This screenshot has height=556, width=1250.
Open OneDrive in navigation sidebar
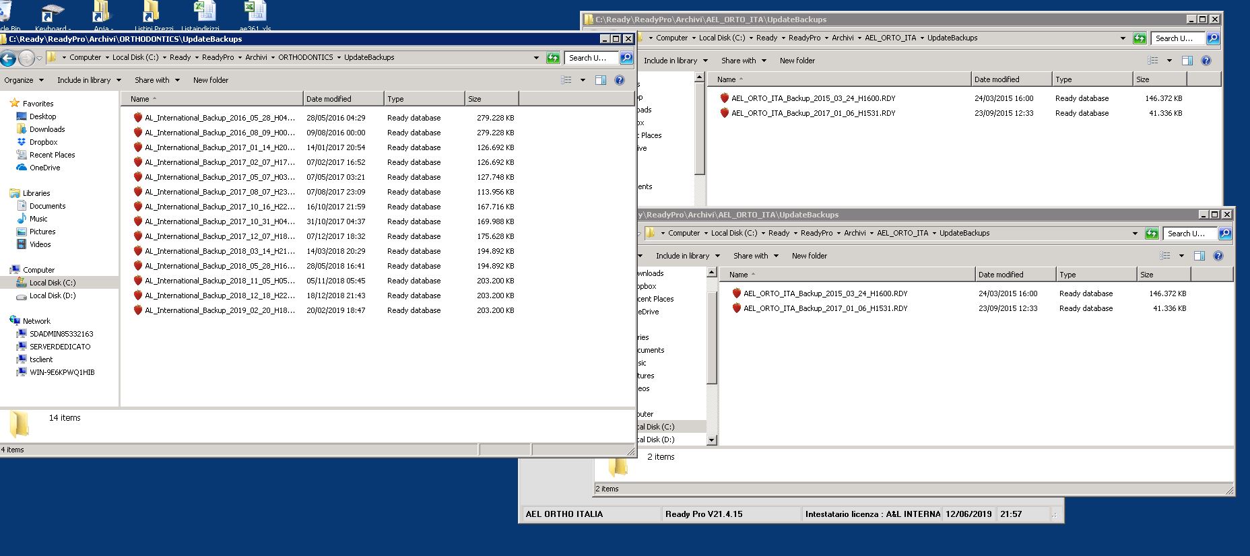point(44,168)
